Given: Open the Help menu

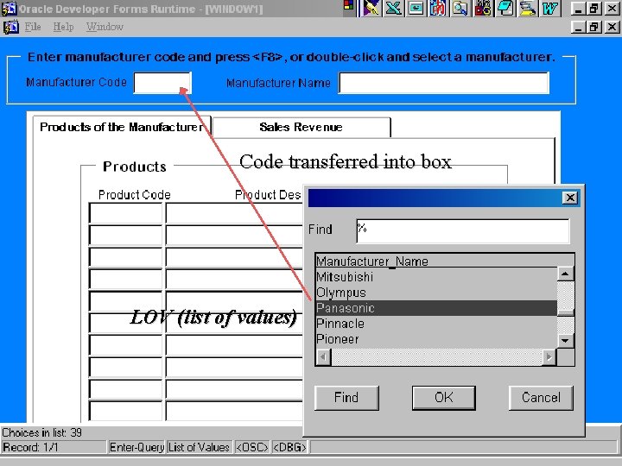Looking at the screenshot, I should tap(63, 27).
